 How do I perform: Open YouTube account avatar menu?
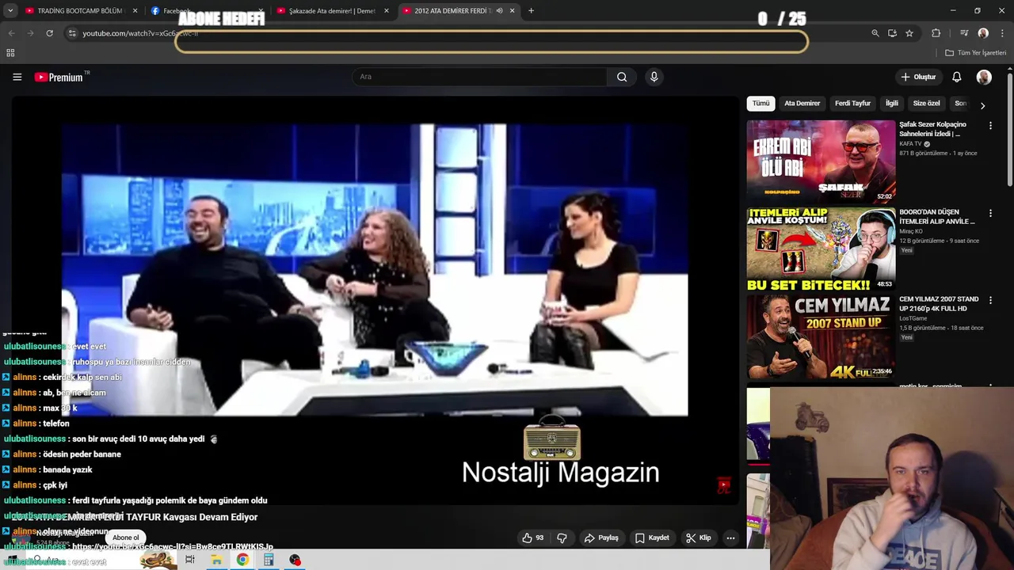pyautogui.click(x=984, y=77)
